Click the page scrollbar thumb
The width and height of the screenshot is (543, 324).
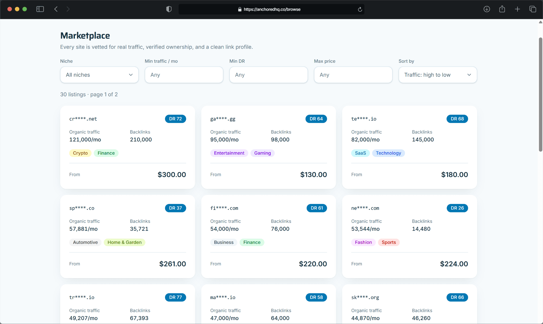tap(540, 95)
